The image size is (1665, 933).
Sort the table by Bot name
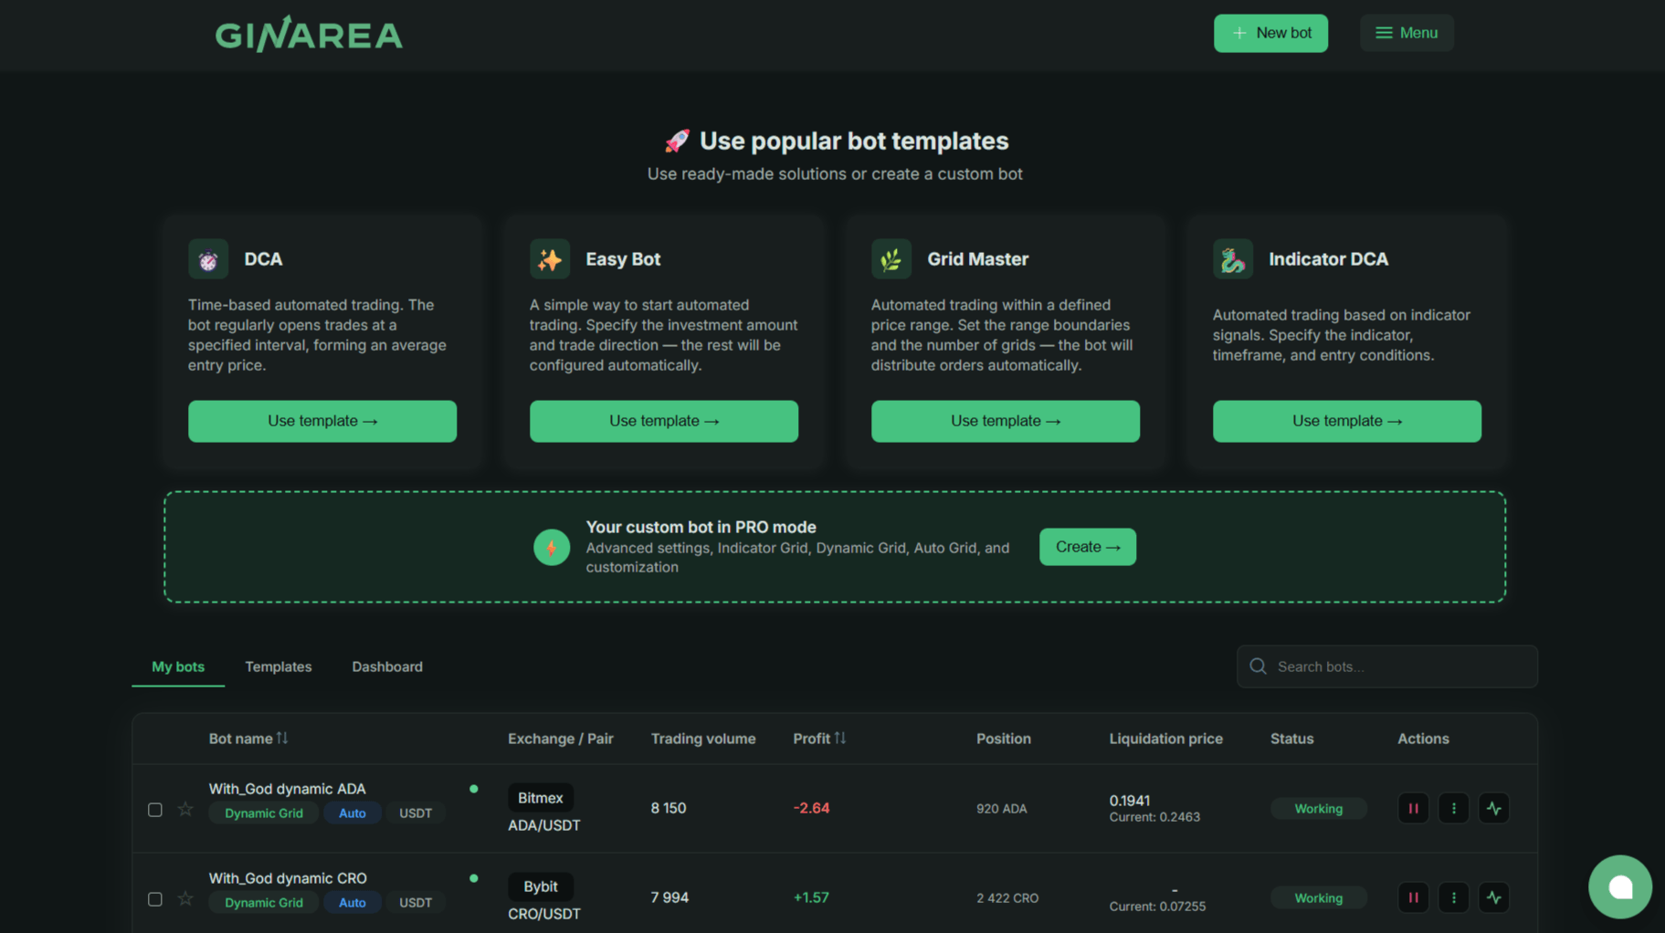pyautogui.click(x=248, y=738)
